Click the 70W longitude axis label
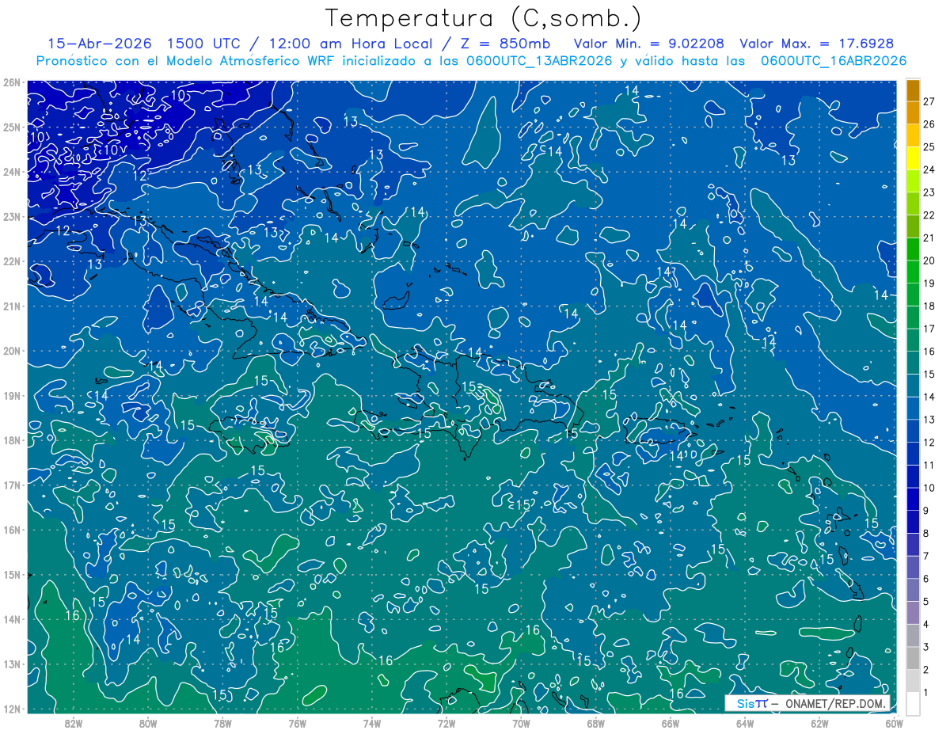This screenshot has width=950, height=734. point(521,723)
